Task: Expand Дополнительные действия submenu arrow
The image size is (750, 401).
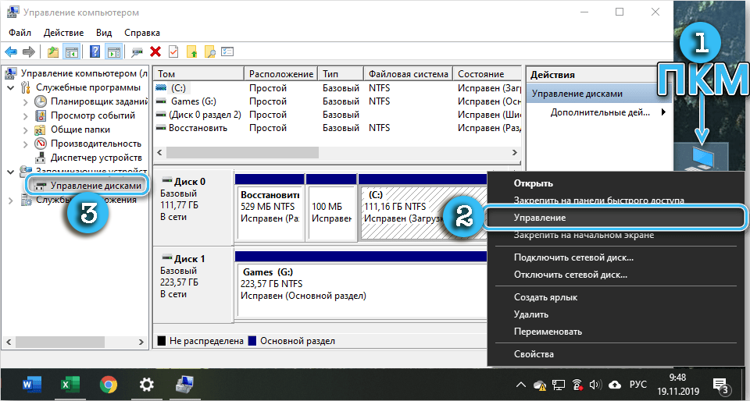Action: tap(664, 112)
